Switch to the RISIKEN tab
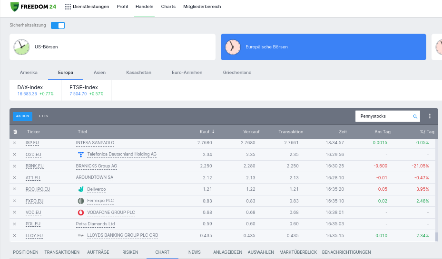 click(x=130, y=252)
